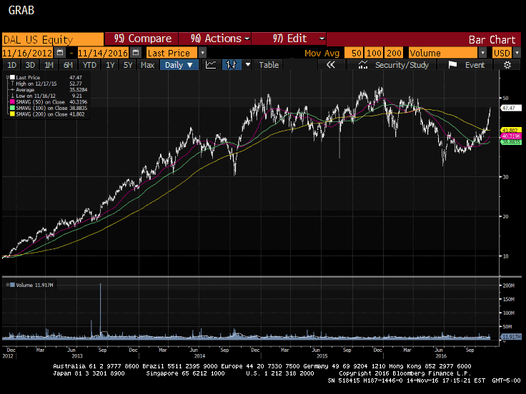Click the DAL US Equity ticker field

(53, 39)
